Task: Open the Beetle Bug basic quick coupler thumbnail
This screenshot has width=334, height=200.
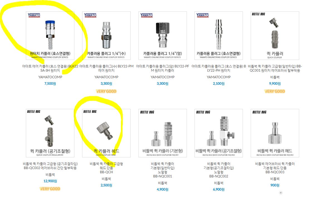Action: click(162, 133)
